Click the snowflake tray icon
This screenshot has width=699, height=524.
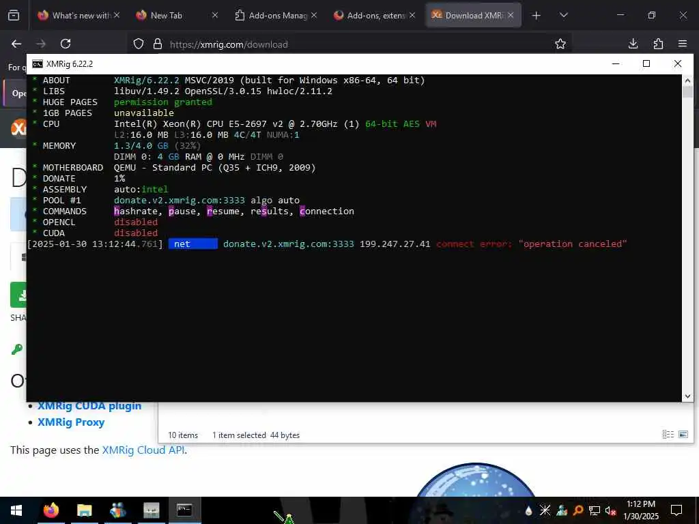coord(545,510)
